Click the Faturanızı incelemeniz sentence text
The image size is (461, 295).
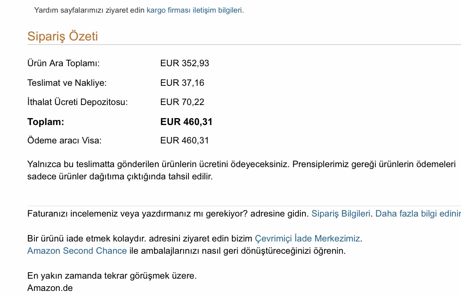pos(168,213)
